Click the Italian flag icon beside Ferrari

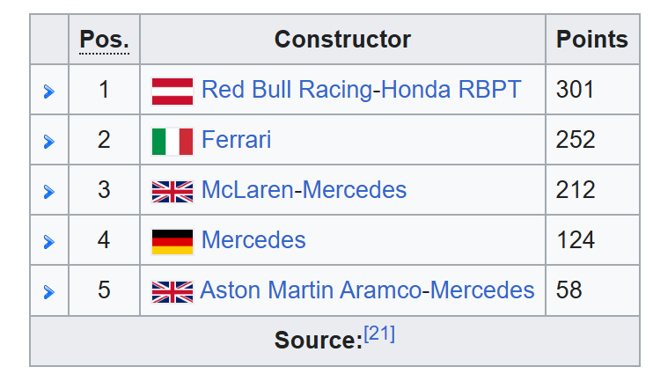coord(172,142)
